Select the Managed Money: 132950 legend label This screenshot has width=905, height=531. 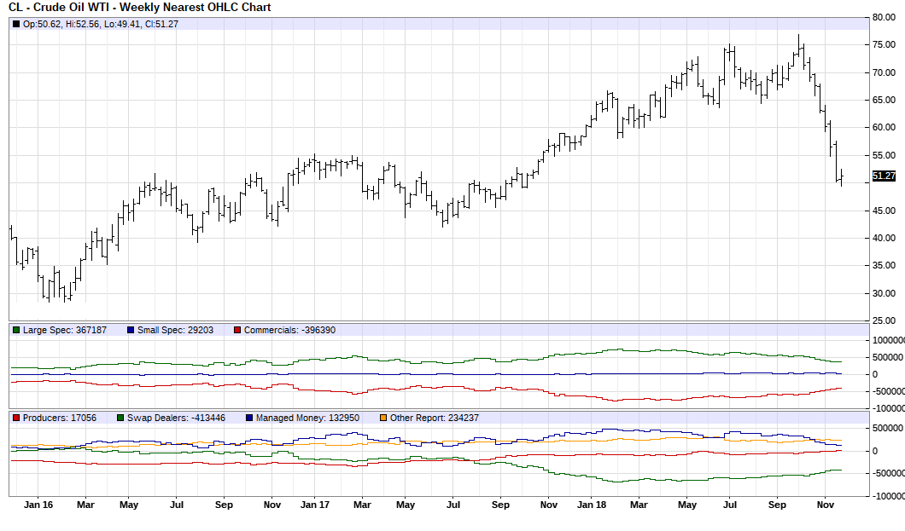click(306, 418)
